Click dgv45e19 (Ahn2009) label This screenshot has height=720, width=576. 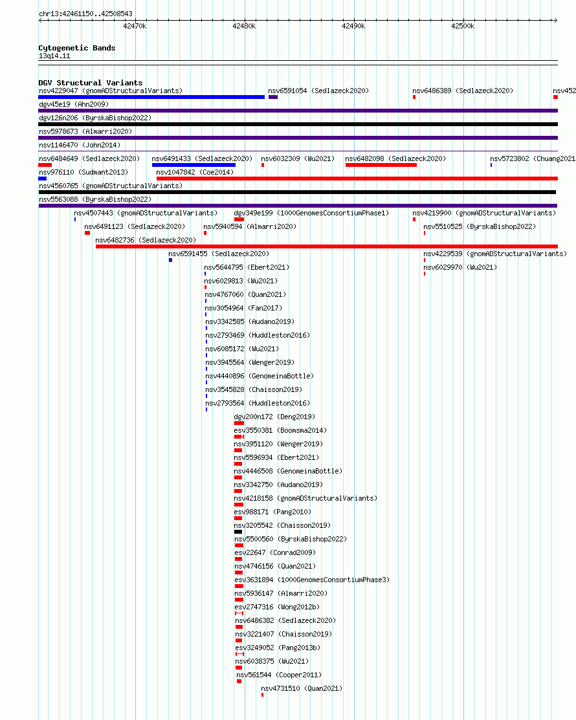tap(74, 104)
